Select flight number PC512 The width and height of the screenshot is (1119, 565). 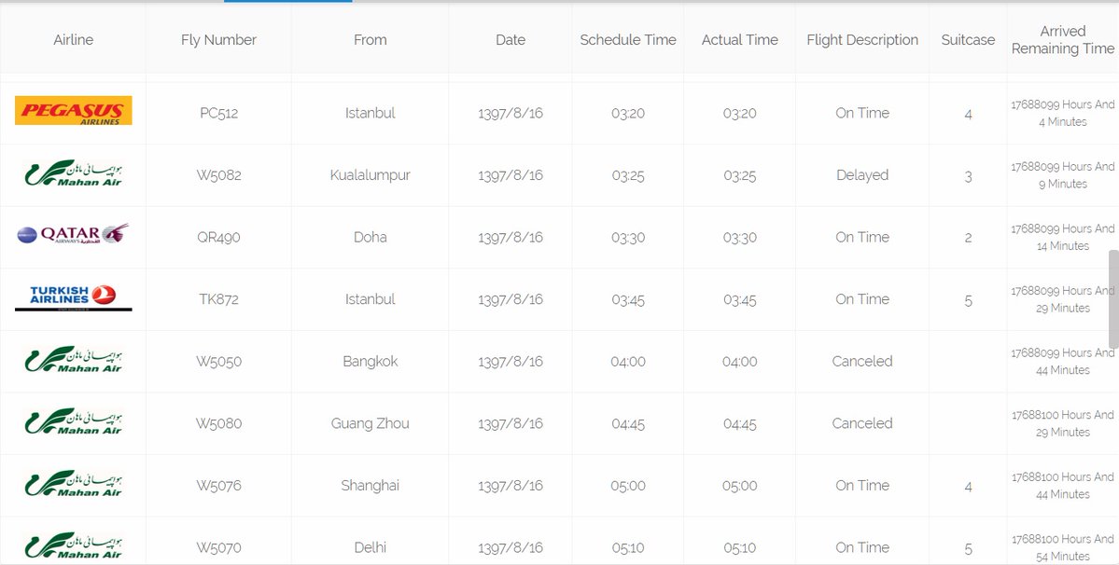(x=218, y=113)
